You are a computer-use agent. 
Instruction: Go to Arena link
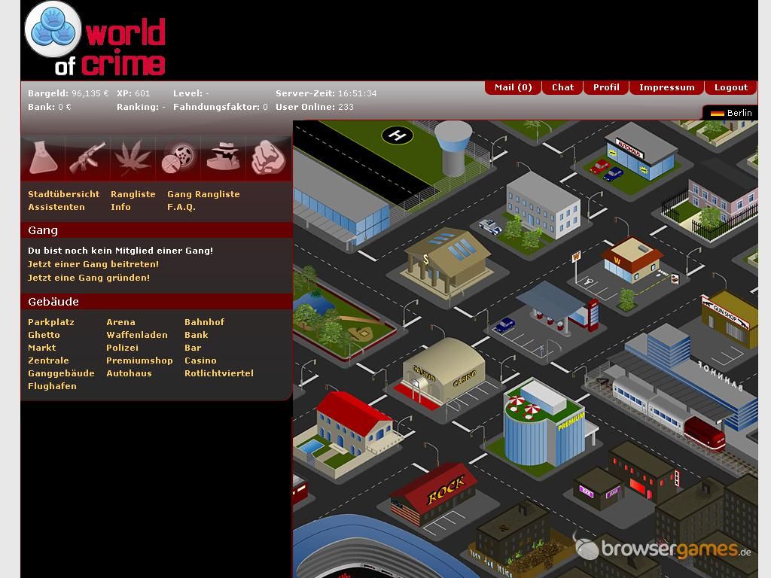(120, 322)
